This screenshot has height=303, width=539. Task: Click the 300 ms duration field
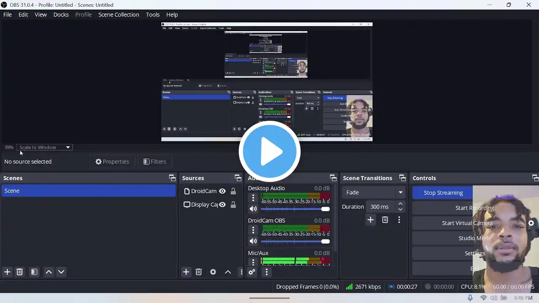(380, 207)
